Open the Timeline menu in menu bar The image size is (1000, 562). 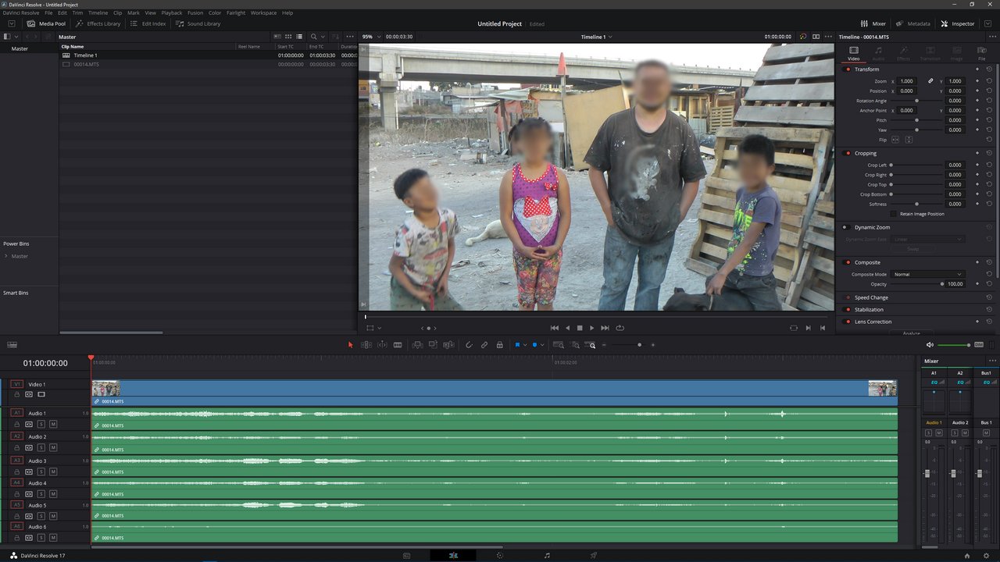(x=98, y=13)
